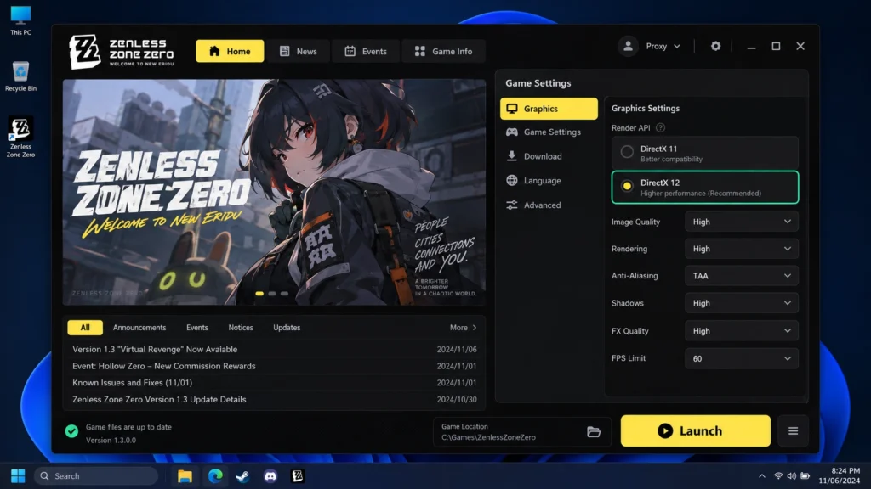Select the All news filter
871x489 pixels.
(x=85, y=328)
